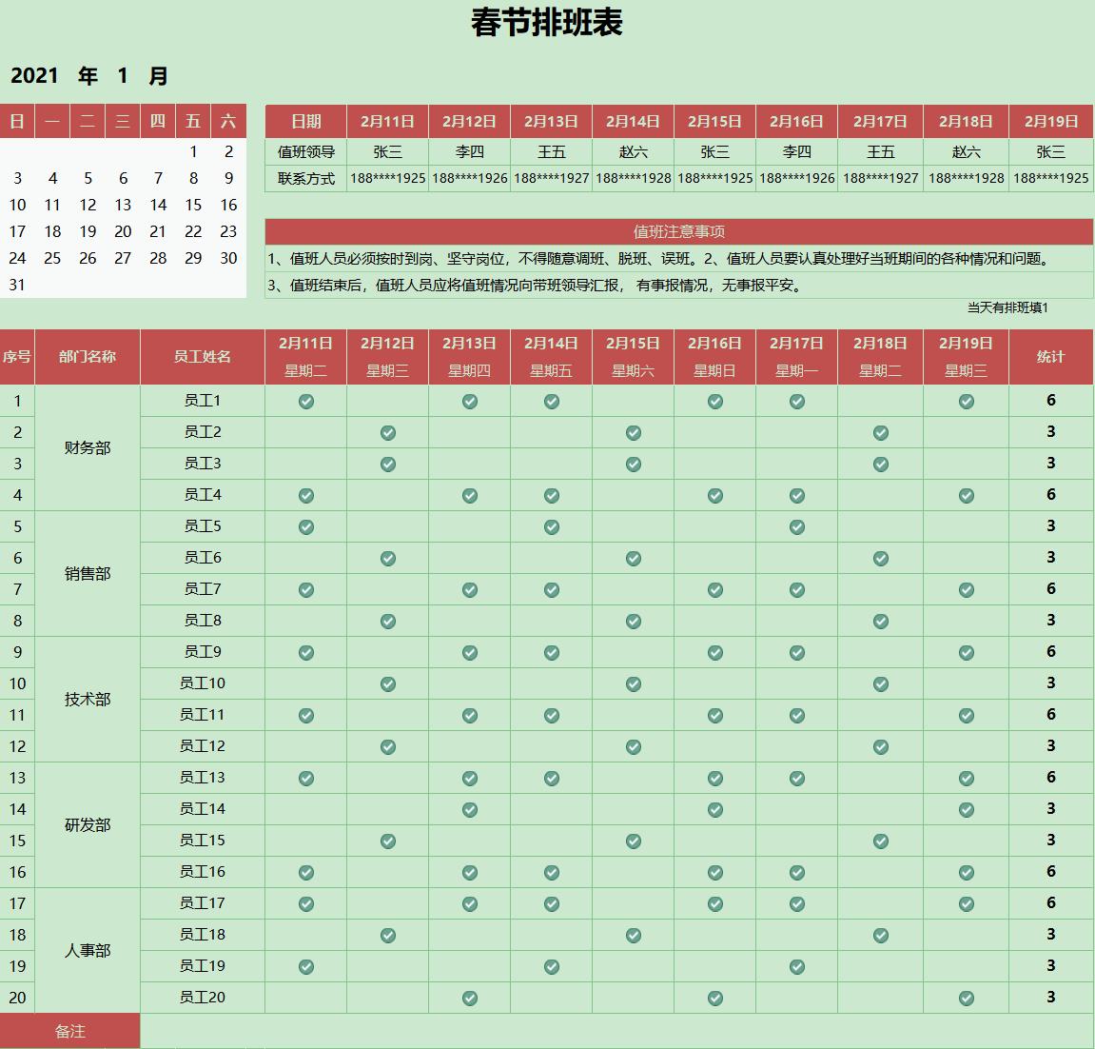This screenshot has width=1095, height=1049.
Task: Toggle 员工19's duty mark for 2月11日
Action: tap(304, 966)
